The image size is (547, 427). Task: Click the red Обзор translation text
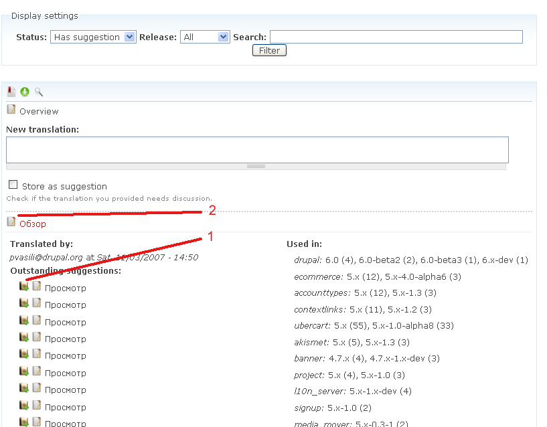click(33, 224)
